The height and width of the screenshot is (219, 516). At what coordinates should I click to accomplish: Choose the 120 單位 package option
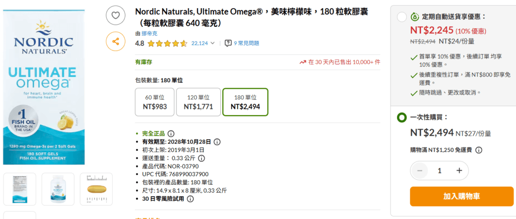(x=198, y=102)
